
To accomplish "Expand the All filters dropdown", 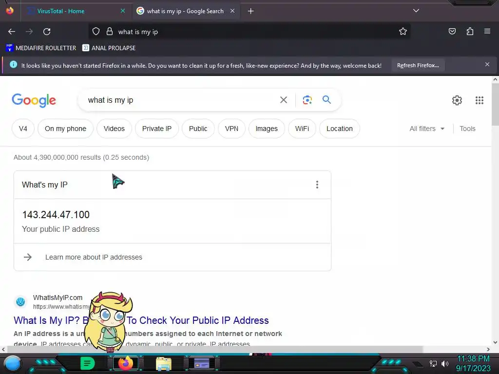I will pyautogui.click(x=427, y=129).
